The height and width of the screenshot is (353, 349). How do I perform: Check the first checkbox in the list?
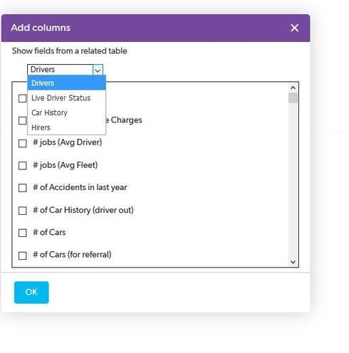(x=23, y=98)
